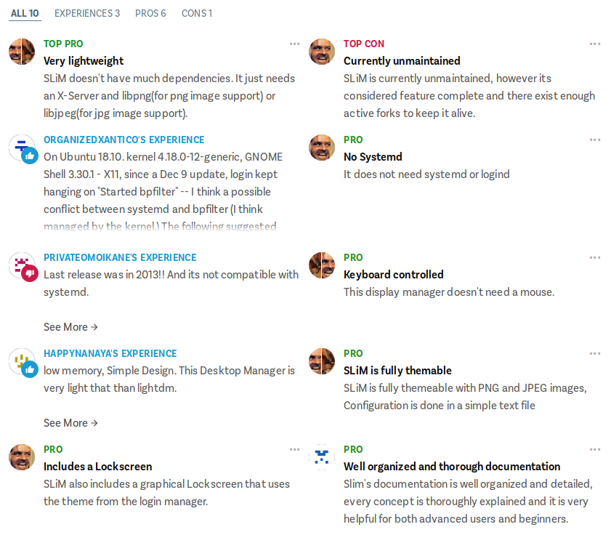Click See More under PrivateOmoikane's experience
The height and width of the screenshot is (535, 611).
[x=70, y=327]
